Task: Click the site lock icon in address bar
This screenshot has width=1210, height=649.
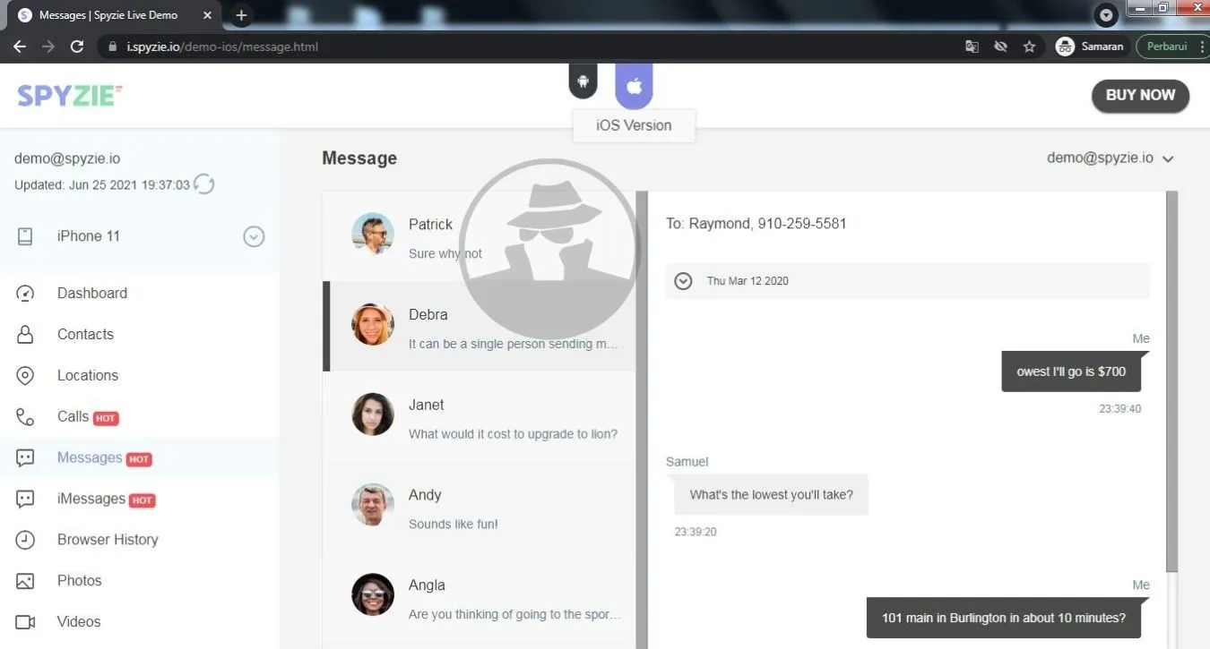Action: point(112,47)
